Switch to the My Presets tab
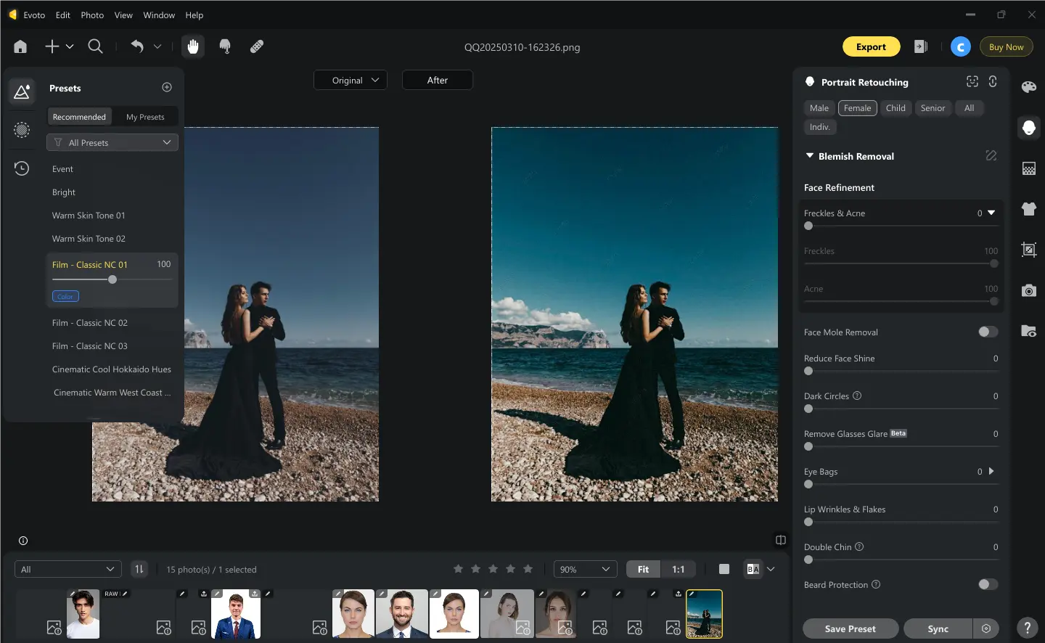The height and width of the screenshot is (643, 1045). 145,117
